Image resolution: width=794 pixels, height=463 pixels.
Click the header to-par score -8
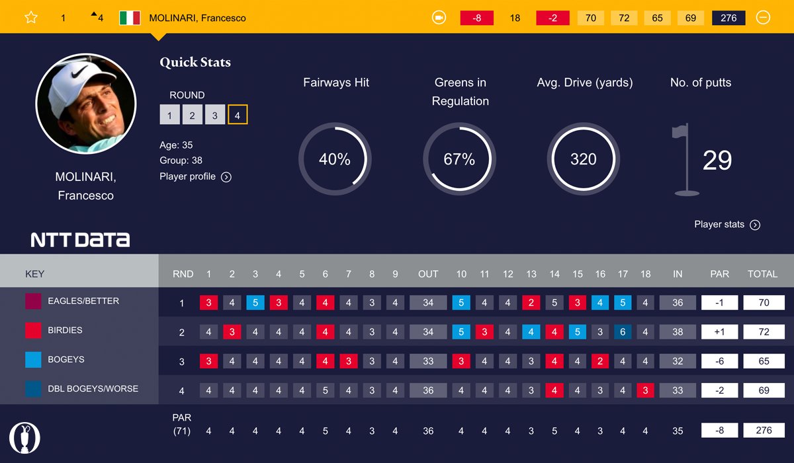477,18
